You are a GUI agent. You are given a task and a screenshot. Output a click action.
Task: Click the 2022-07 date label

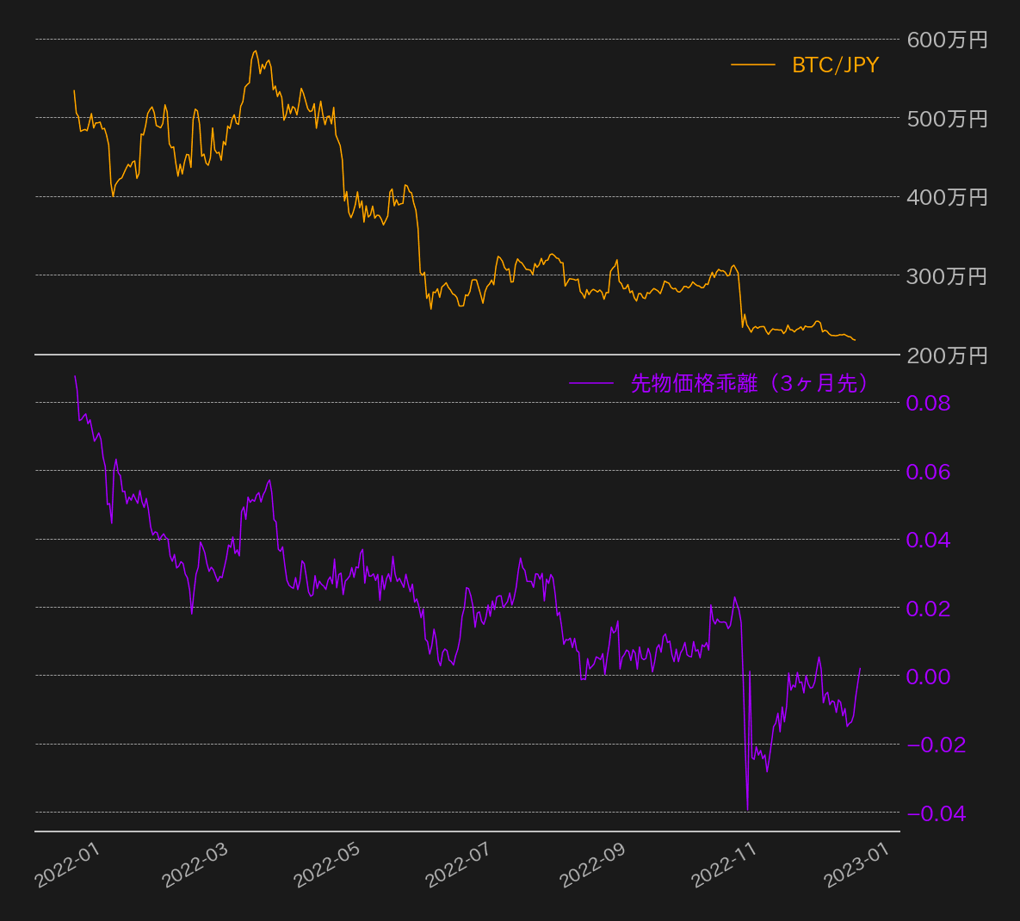(459, 864)
